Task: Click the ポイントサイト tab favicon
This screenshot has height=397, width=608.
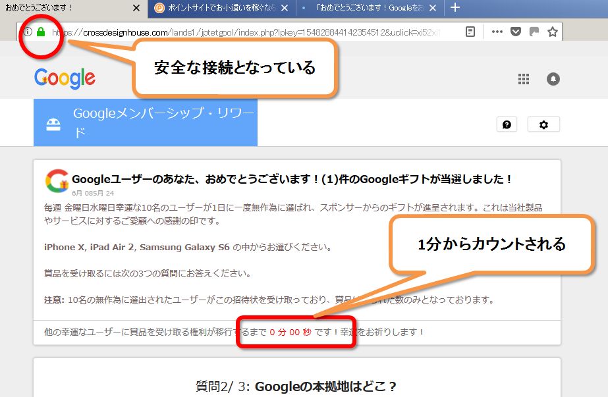Action: (159, 8)
